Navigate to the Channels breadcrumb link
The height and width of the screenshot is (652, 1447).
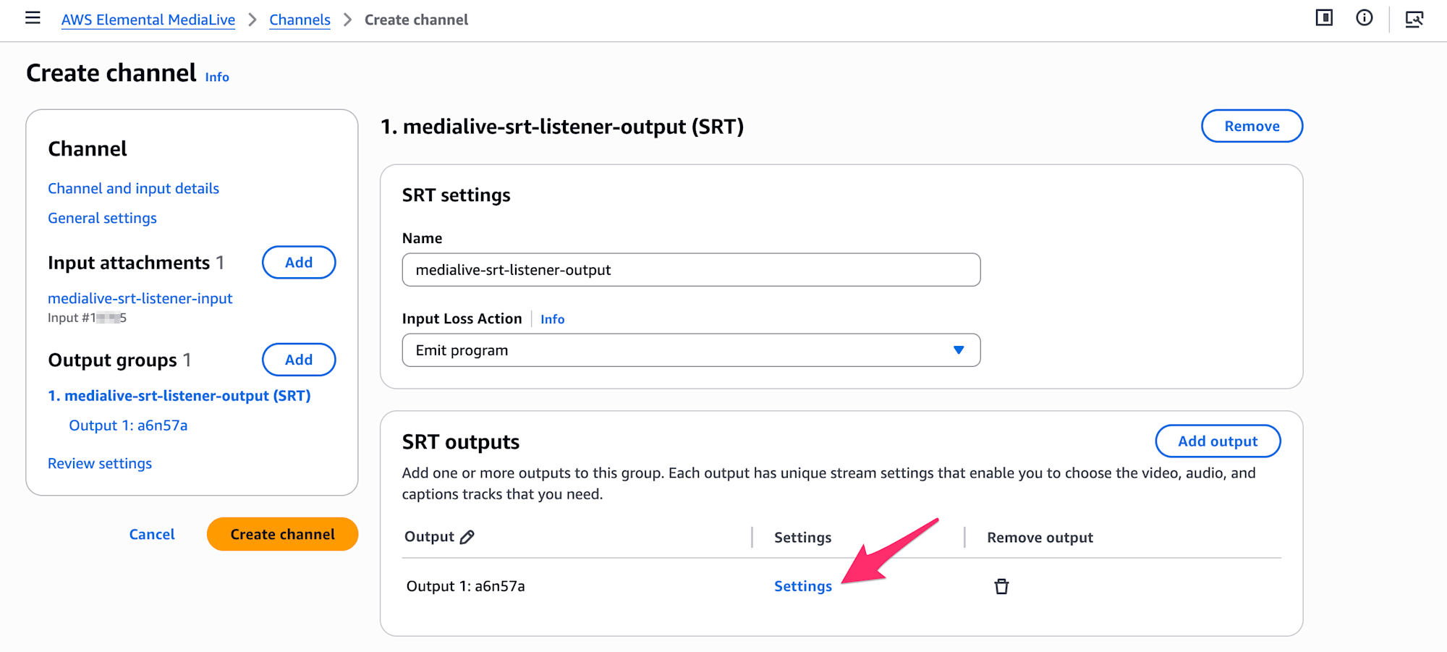(x=300, y=20)
